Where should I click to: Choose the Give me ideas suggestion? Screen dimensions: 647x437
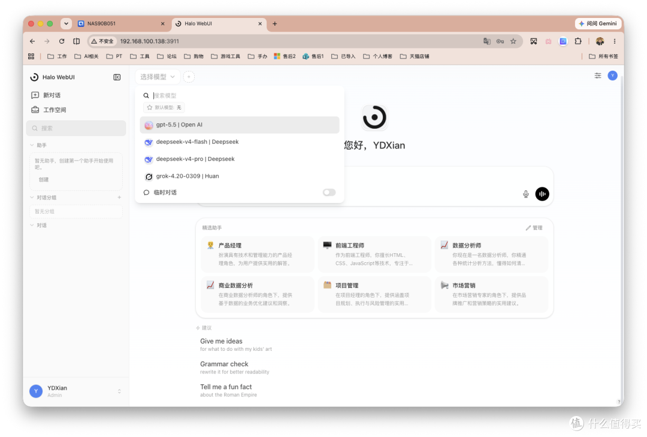click(236, 345)
